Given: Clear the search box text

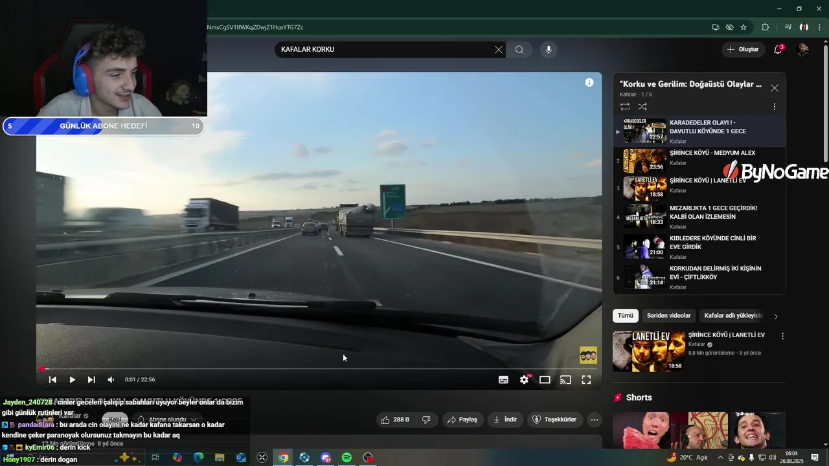Looking at the screenshot, I should point(499,50).
